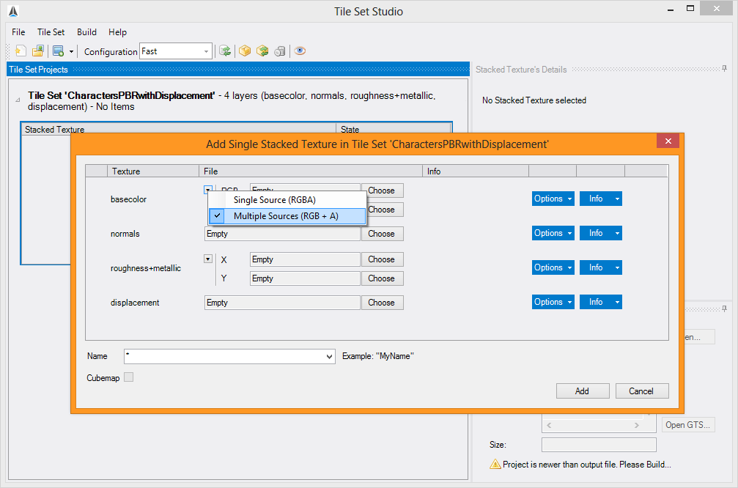Open the Options dropdown for normals

(x=553, y=233)
